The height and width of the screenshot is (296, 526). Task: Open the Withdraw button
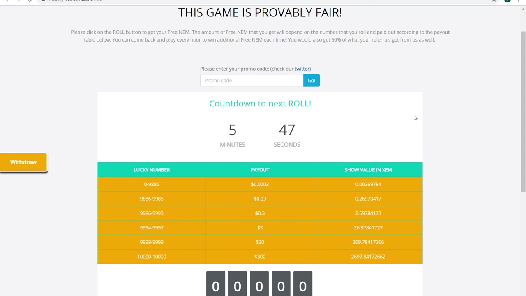click(23, 162)
